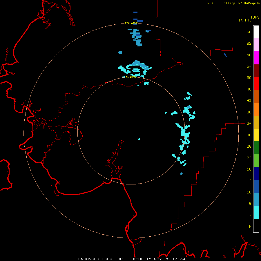Select the yellow swatch in color scale
The image size is (261, 261).
[x=256, y=135]
